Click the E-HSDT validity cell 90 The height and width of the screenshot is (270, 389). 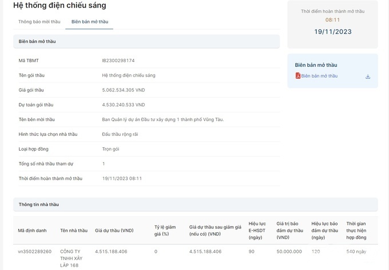(251, 251)
